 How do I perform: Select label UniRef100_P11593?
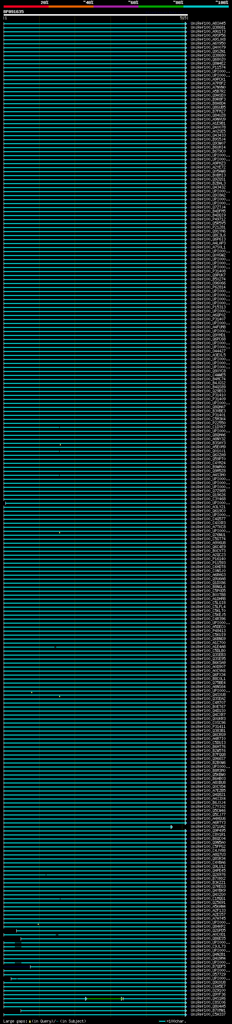208,563
